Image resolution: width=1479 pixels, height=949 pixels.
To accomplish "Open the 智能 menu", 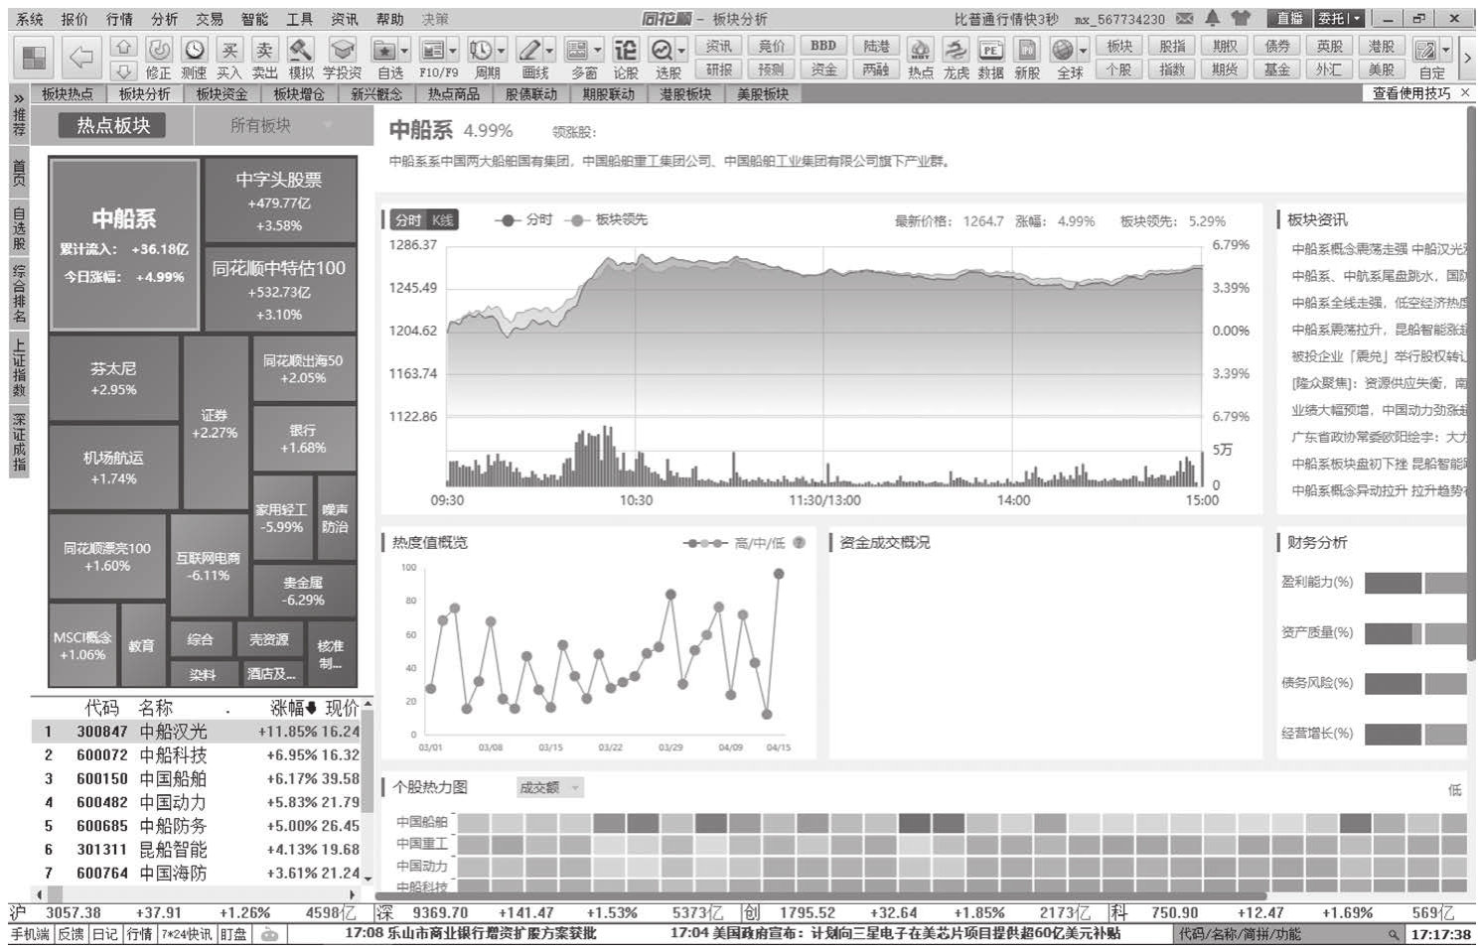I will pos(254,19).
